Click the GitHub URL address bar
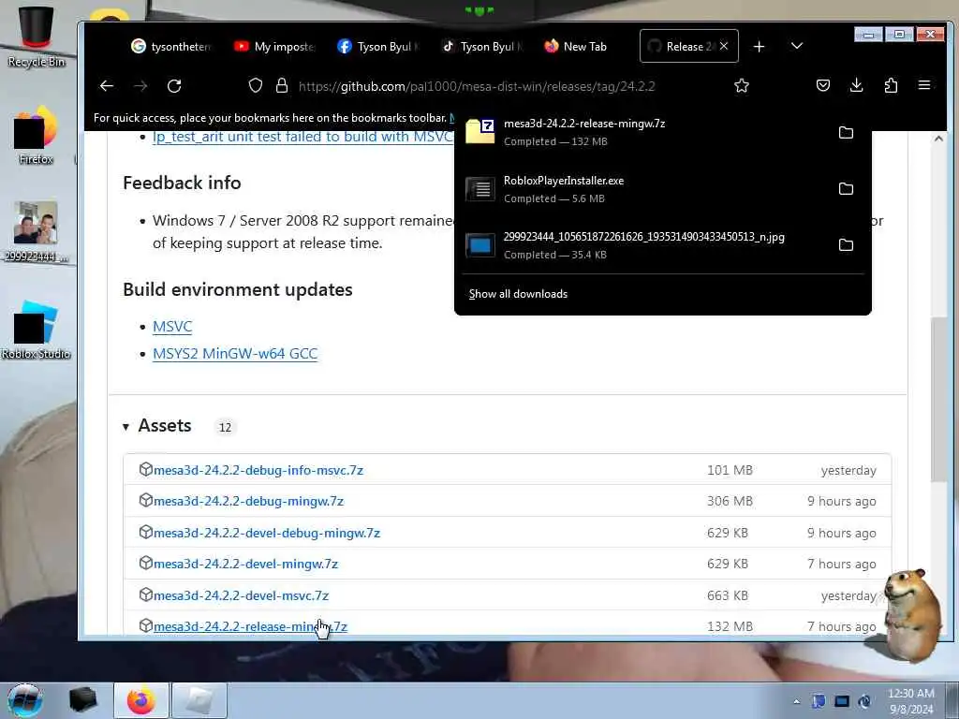The height and width of the screenshot is (719, 959). [x=477, y=86]
